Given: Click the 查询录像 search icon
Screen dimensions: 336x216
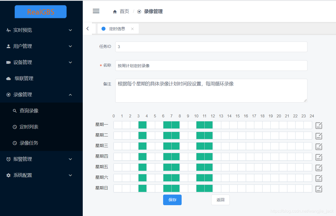Looking at the screenshot, I should click(x=15, y=111).
